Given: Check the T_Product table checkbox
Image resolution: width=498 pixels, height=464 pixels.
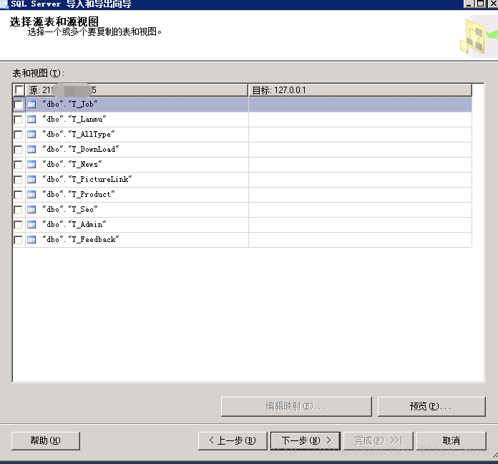Looking at the screenshot, I should point(18,195).
